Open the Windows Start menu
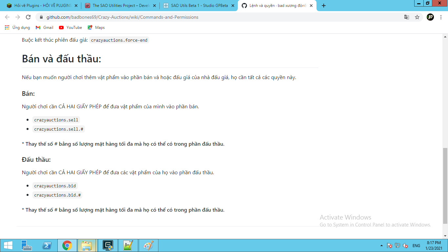The image size is (448, 252). pyautogui.click(x=8, y=245)
